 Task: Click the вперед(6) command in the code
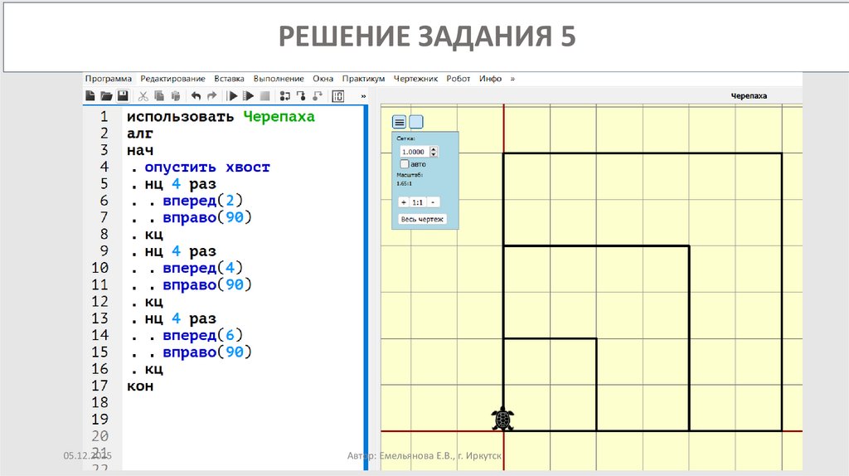click(x=202, y=335)
